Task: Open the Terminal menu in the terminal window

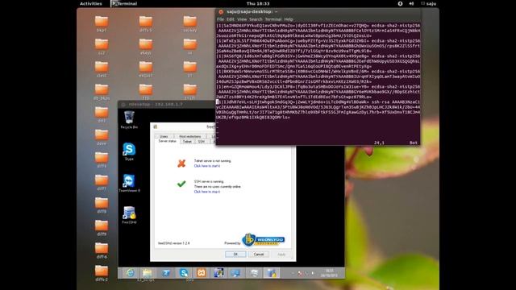Action: 273,19
